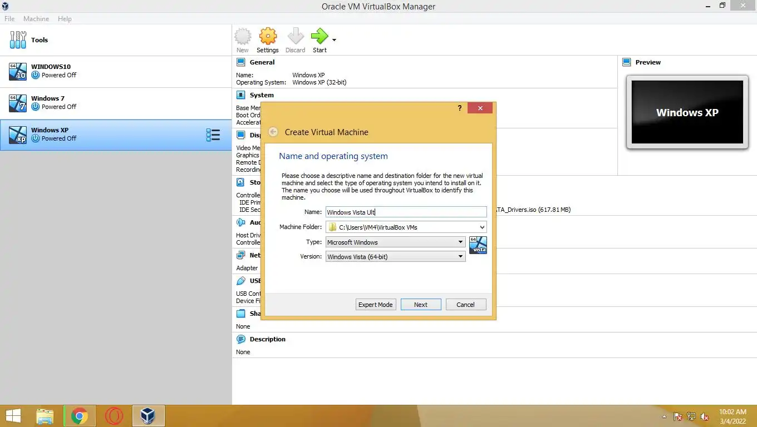Switch to Expert Mode
Screen dimensions: 757x427
[x=376, y=305]
